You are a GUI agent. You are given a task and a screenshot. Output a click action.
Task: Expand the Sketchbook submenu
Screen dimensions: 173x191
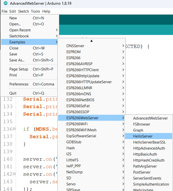(x=29, y=36)
